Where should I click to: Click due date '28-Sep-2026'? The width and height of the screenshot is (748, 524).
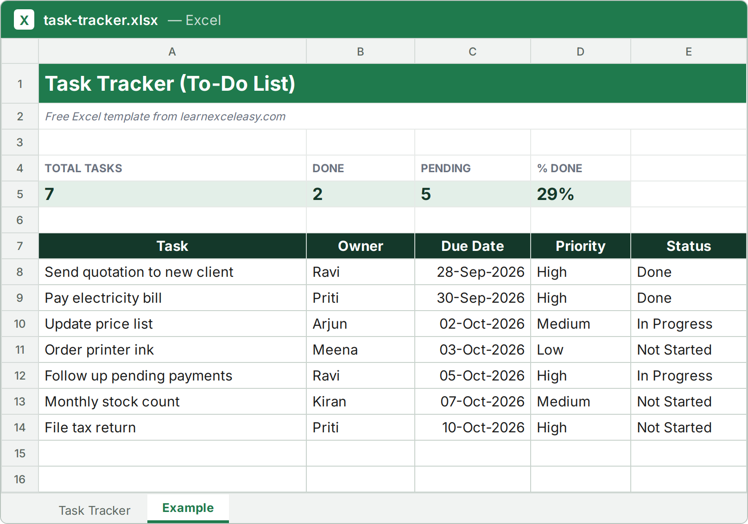(473, 272)
